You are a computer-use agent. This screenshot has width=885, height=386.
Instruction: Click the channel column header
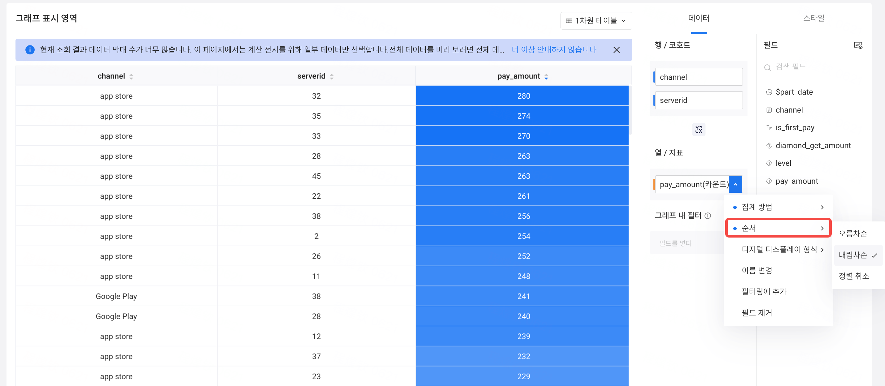pos(116,76)
